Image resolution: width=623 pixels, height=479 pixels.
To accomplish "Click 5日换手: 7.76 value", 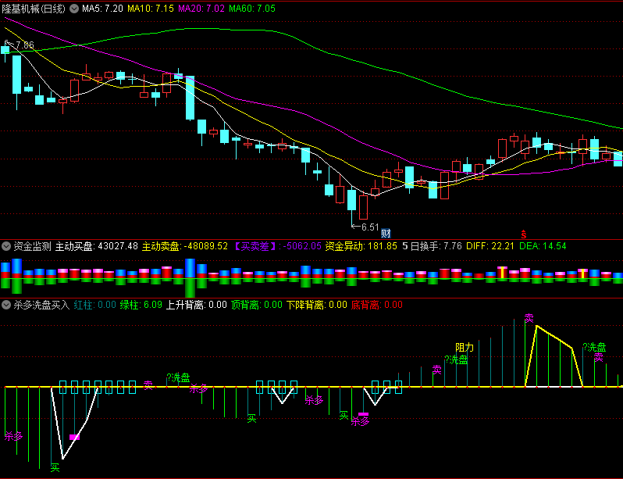I will [432, 246].
